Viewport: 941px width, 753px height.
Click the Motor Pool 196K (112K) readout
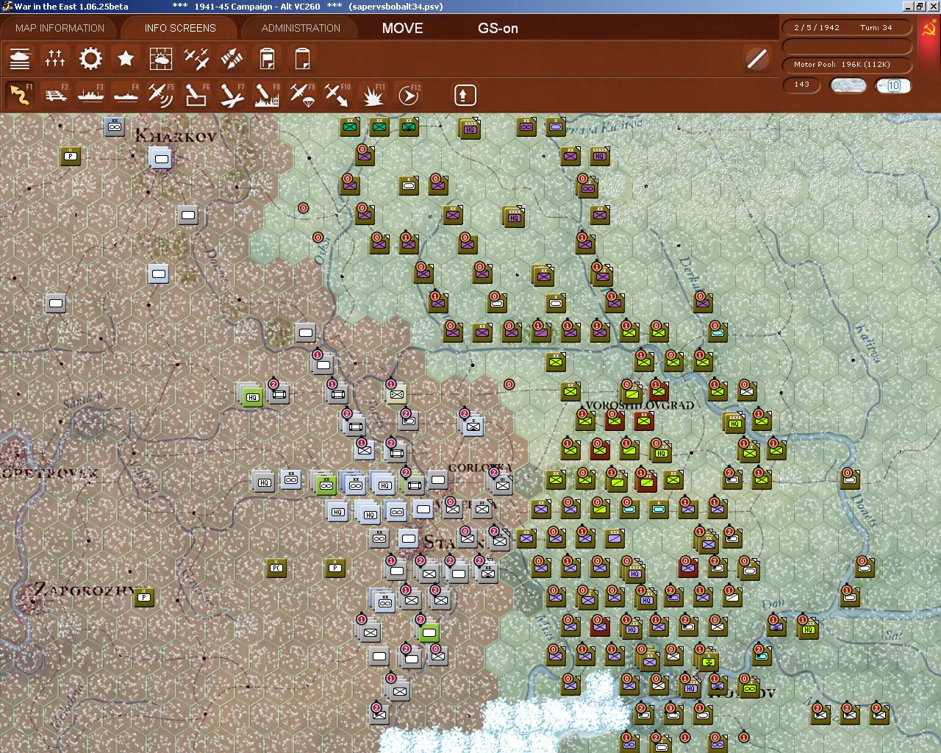pyautogui.click(x=845, y=65)
